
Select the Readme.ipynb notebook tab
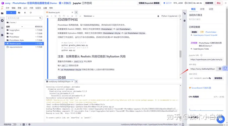pyautogui.click(x=60, y=12)
